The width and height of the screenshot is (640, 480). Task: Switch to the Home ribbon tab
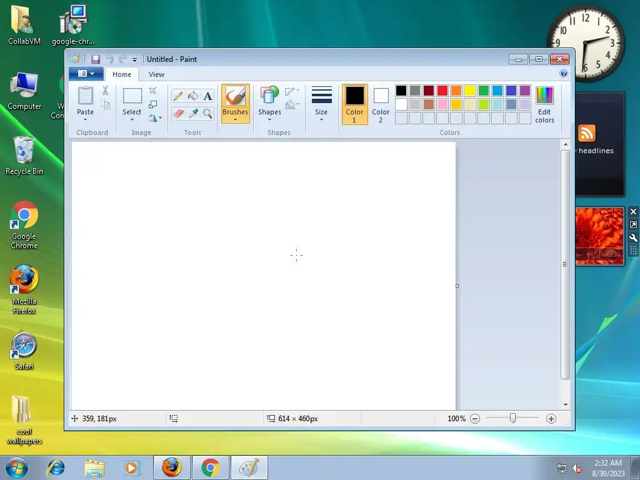click(x=122, y=74)
